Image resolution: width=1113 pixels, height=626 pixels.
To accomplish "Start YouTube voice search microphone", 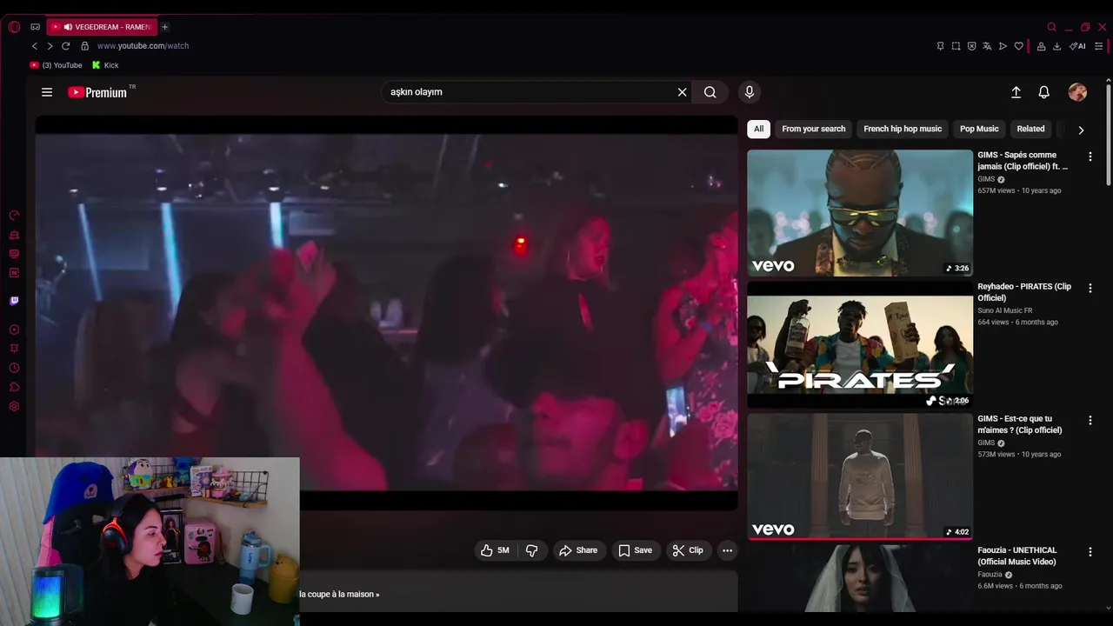I will pyautogui.click(x=750, y=92).
